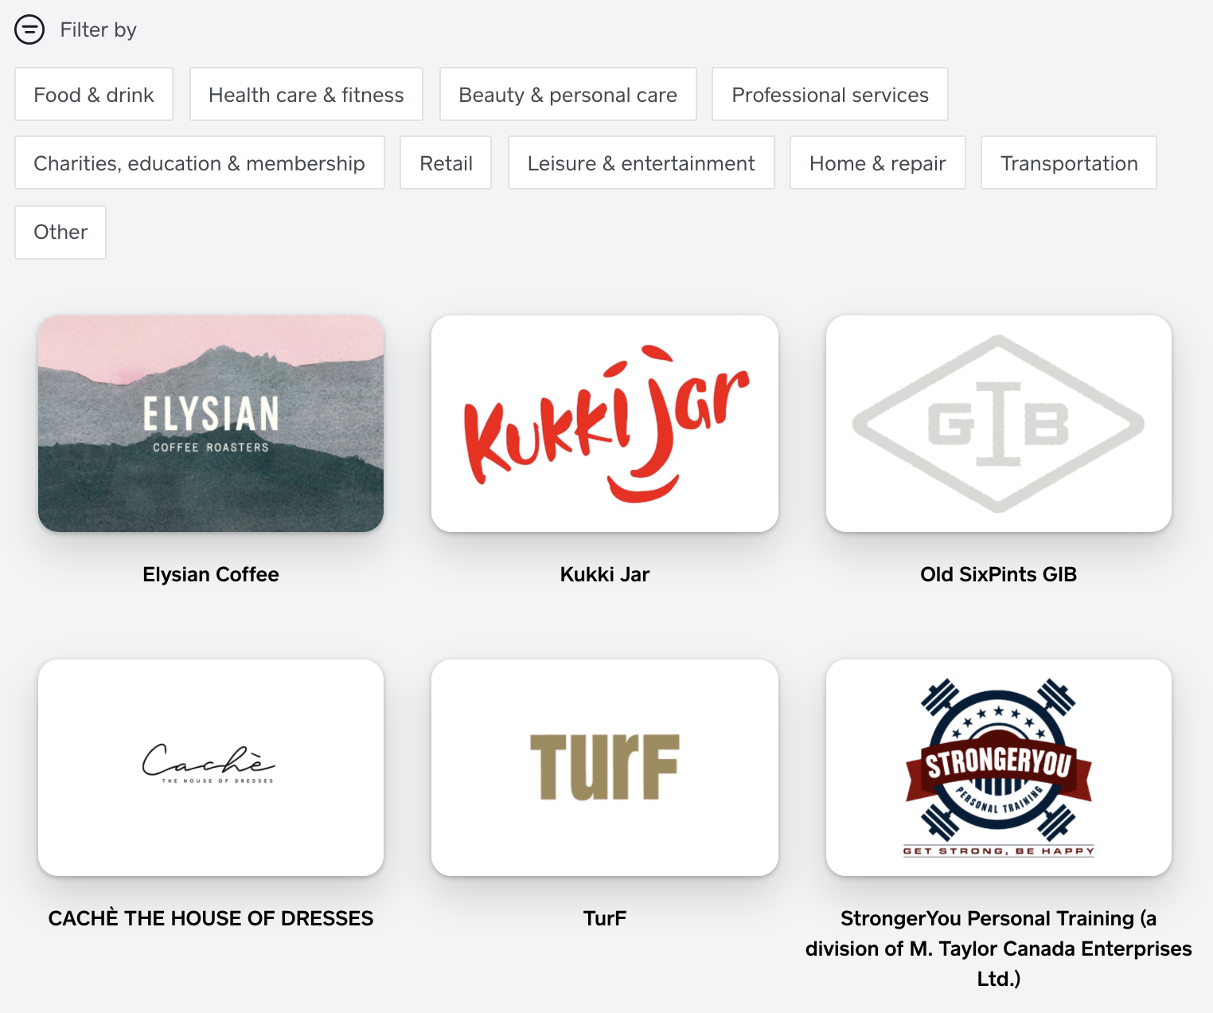Image resolution: width=1213 pixels, height=1013 pixels.
Task: Click the Elysian Coffee name link
Action: (211, 574)
